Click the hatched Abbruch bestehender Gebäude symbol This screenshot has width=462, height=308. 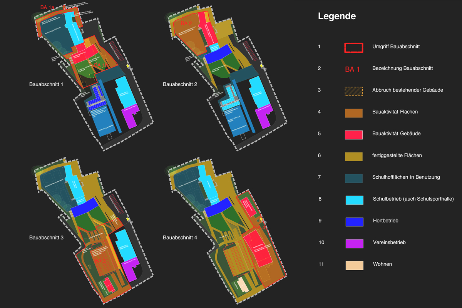pos(353,91)
